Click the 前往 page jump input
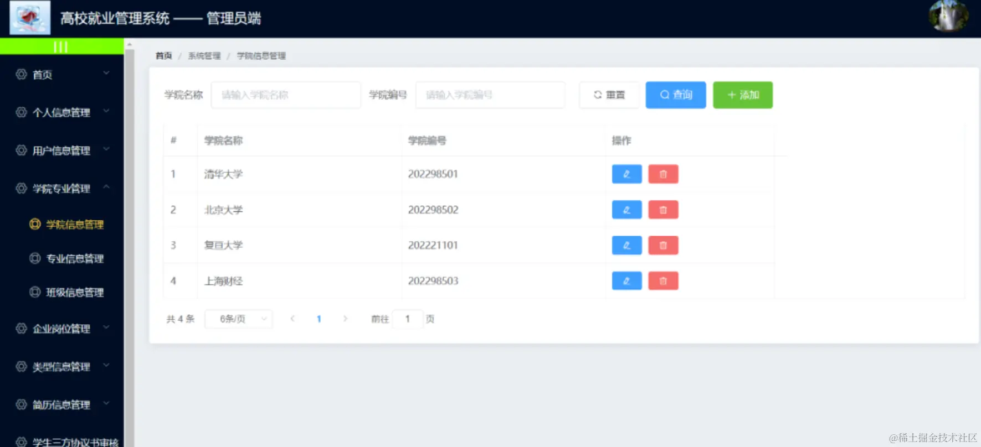The image size is (981, 447). click(x=408, y=319)
